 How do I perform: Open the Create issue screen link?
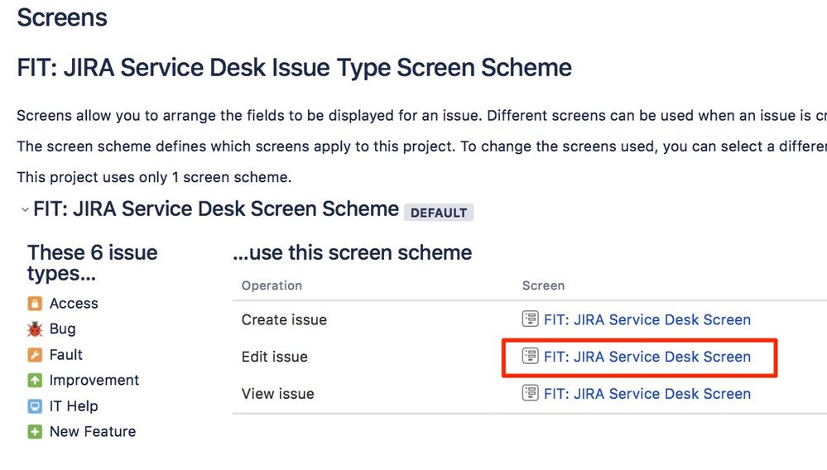[647, 320]
